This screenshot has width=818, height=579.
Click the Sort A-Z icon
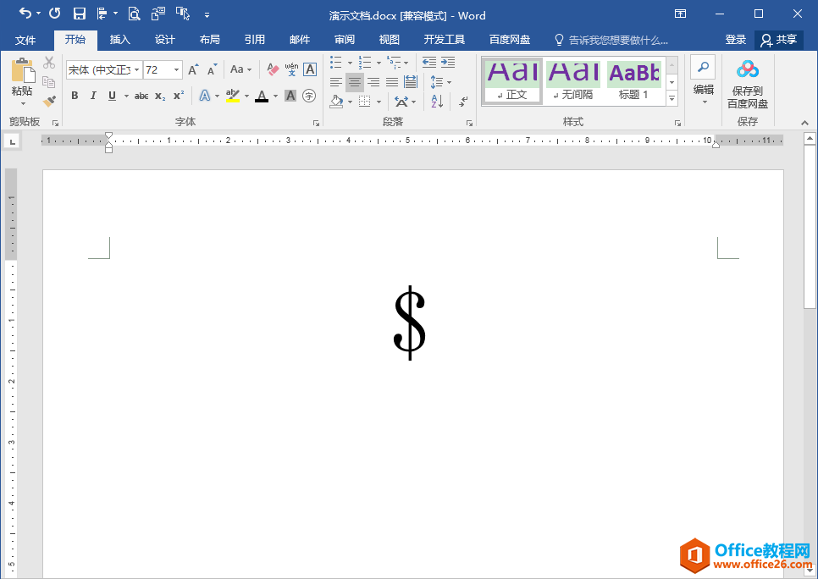pos(437,102)
